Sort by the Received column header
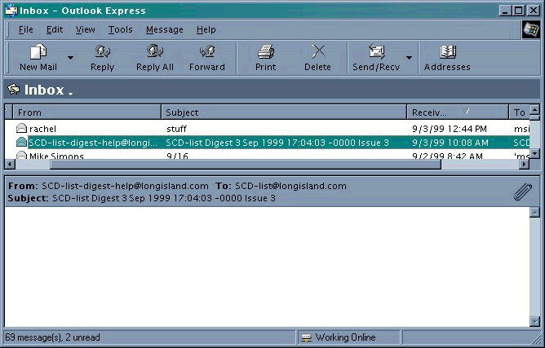 pos(455,112)
